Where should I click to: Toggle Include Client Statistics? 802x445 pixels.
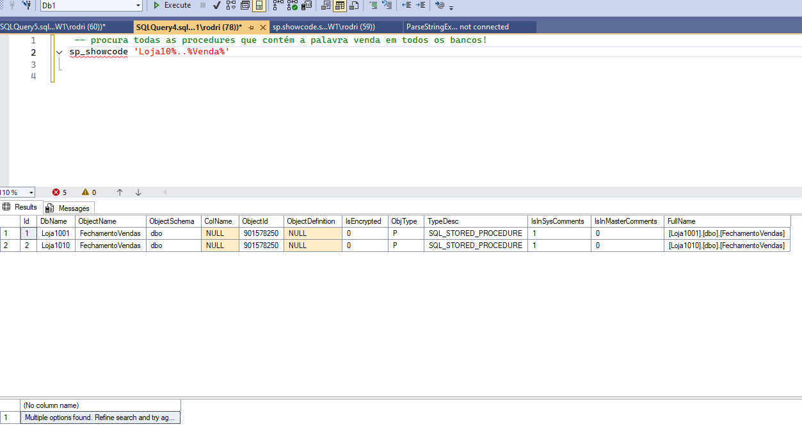point(307,5)
